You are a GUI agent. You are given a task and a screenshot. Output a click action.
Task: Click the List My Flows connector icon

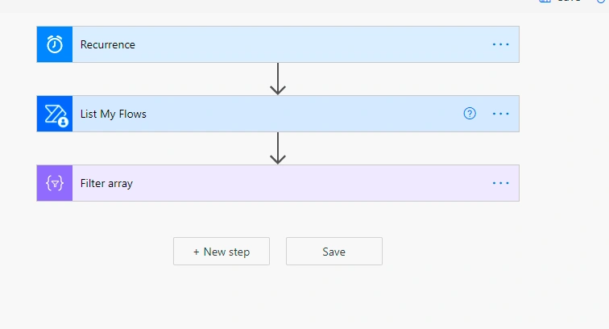point(55,114)
